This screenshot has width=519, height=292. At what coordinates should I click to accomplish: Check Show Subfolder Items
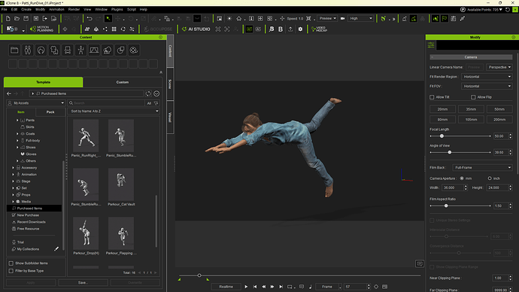click(11, 263)
